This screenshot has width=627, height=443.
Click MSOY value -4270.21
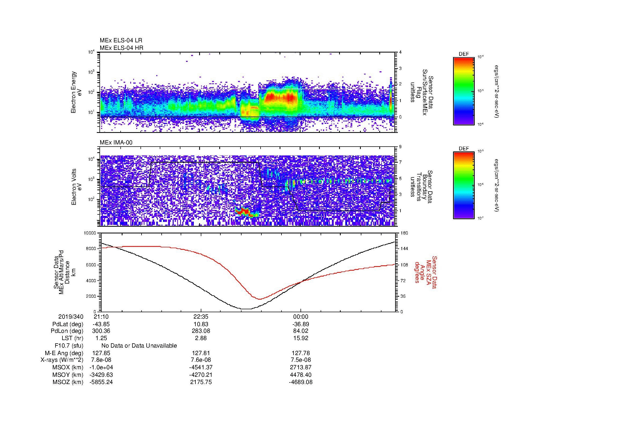[x=201, y=375]
